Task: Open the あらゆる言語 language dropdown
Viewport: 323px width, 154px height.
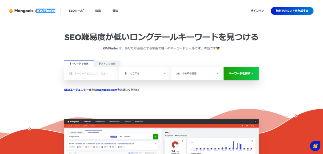Action: pyautogui.click(x=197, y=74)
